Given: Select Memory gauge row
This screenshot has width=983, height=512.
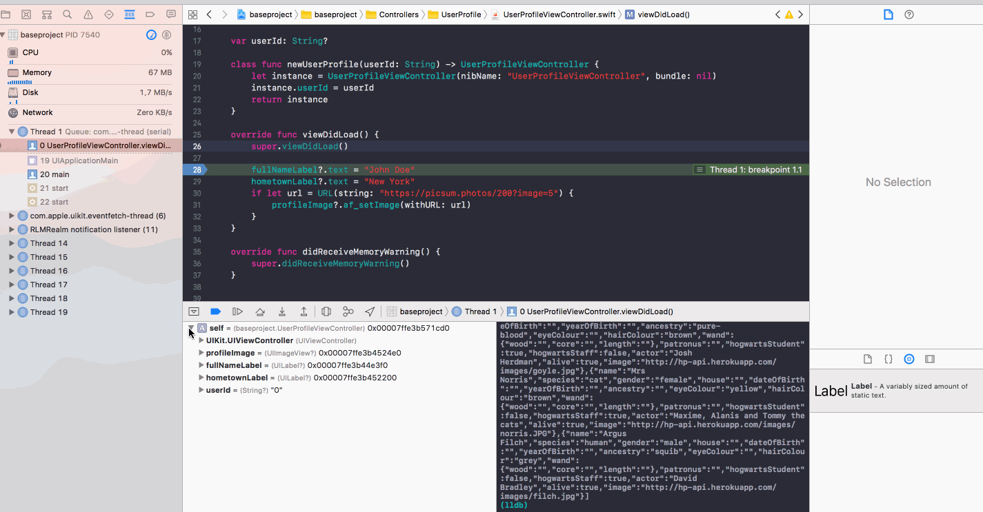Looking at the screenshot, I should [x=91, y=74].
